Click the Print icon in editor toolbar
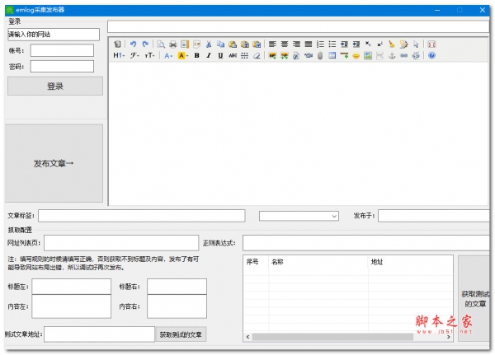Image resolution: width=495 pixels, height=355 pixels. (x=173, y=44)
